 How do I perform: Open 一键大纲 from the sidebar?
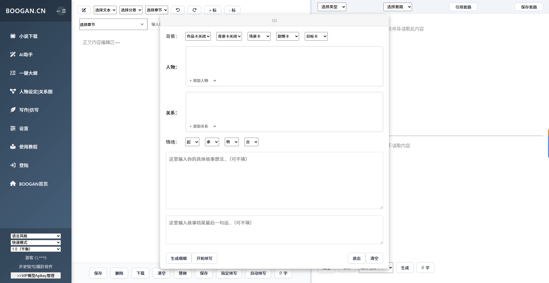click(x=28, y=73)
